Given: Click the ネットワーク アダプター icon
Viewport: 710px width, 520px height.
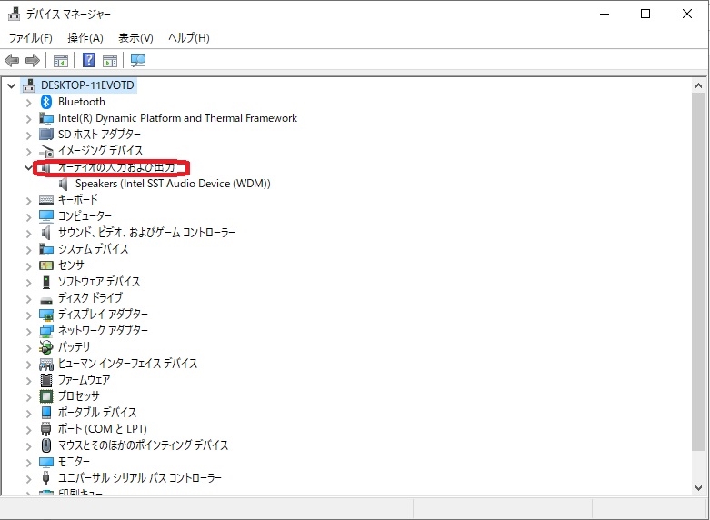Looking at the screenshot, I should coord(46,331).
